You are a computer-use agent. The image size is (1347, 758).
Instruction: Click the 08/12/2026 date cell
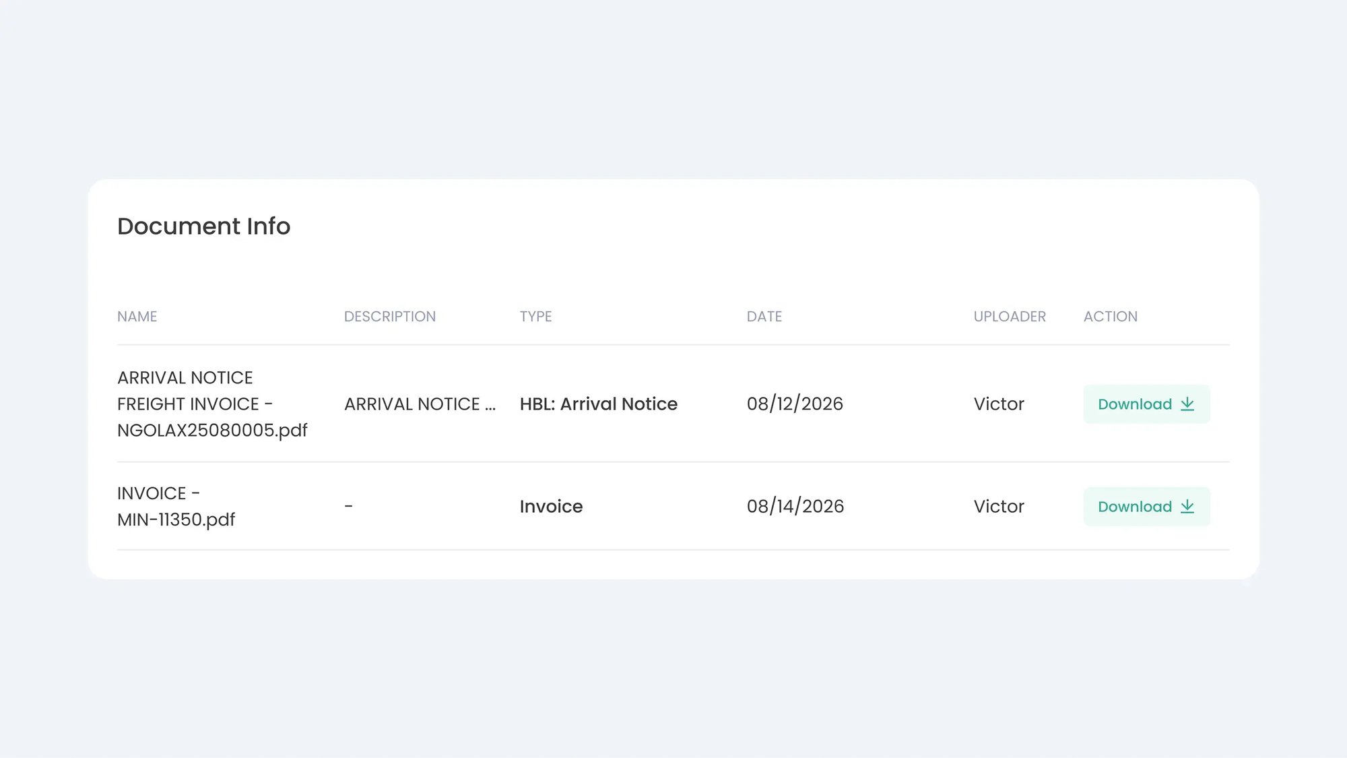coord(795,404)
